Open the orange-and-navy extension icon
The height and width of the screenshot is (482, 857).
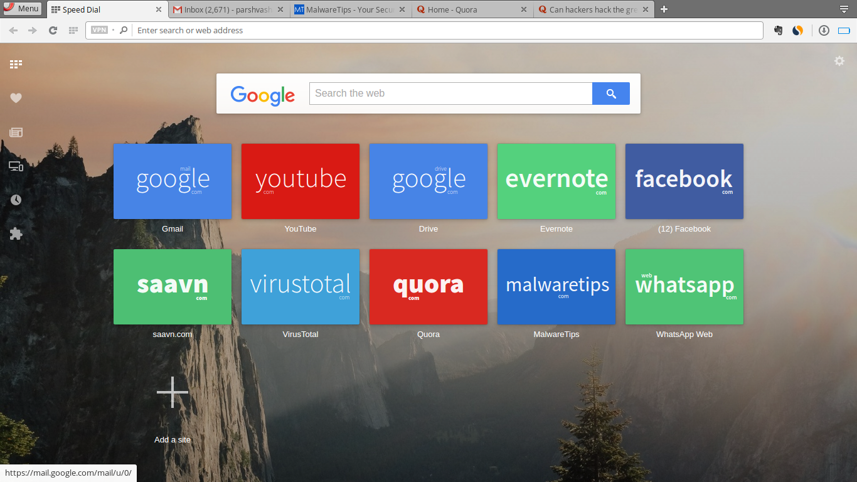(x=797, y=30)
